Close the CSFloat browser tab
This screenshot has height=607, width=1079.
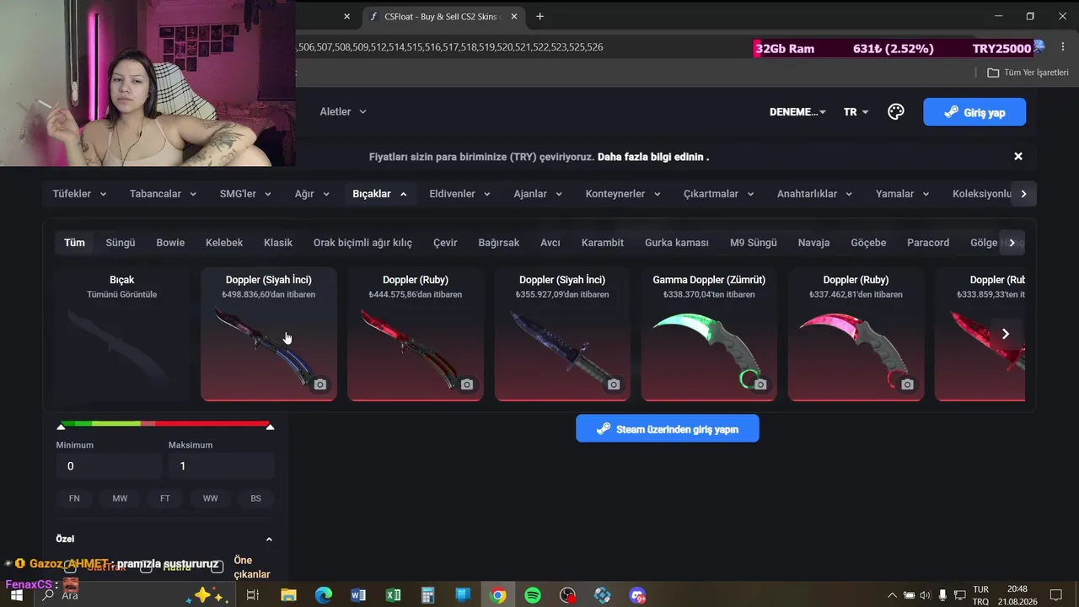coord(514,16)
